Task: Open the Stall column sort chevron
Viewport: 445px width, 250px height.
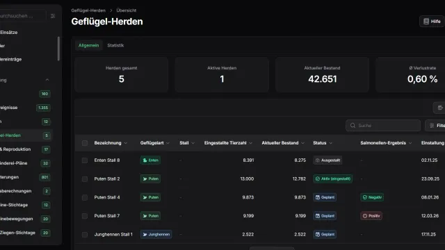Action: [x=193, y=143]
